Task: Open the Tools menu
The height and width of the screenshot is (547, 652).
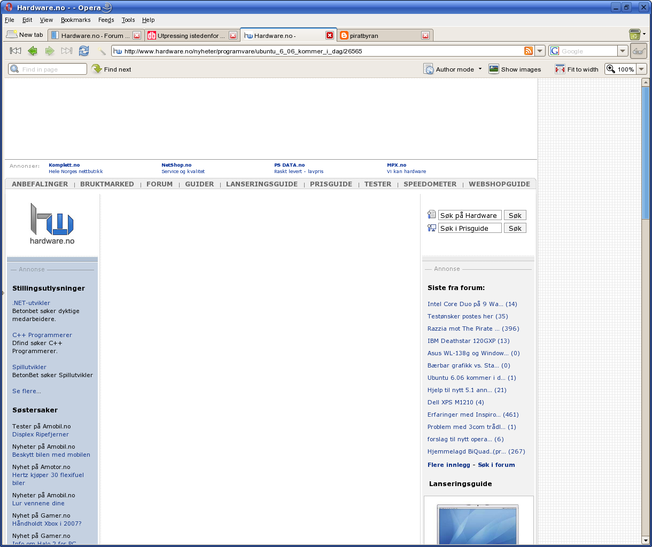Action: (128, 20)
